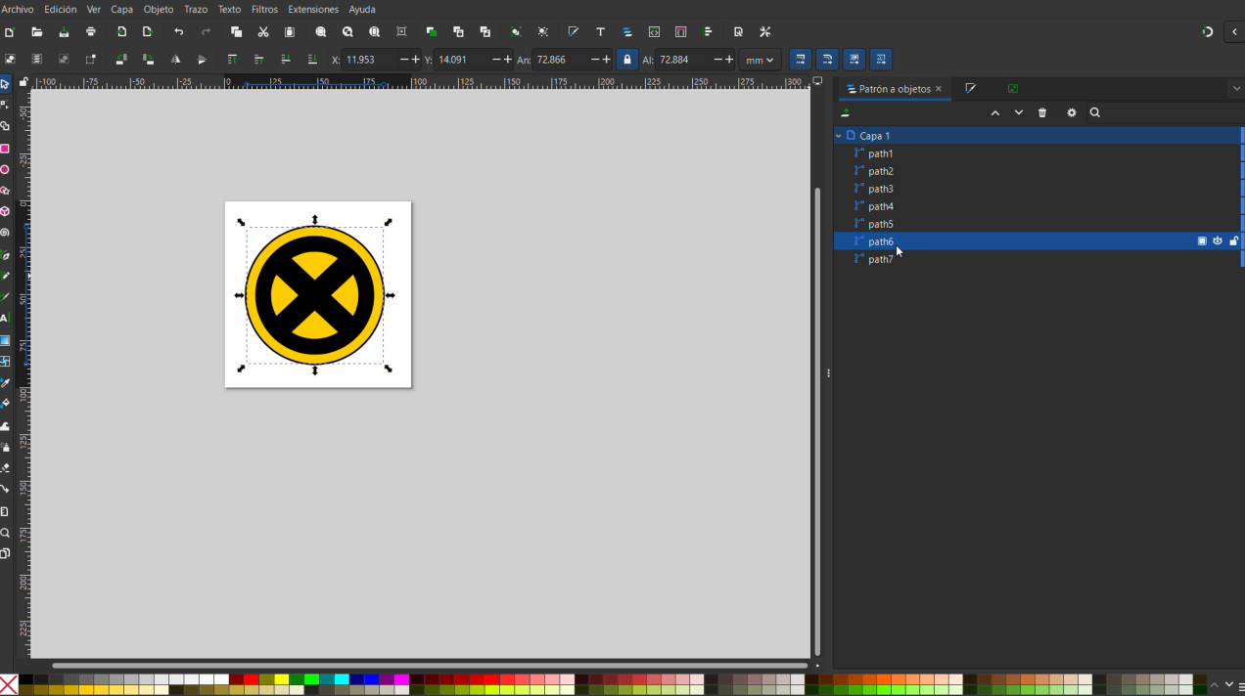Select the Rectangle tool
The image size is (1245, 696).
pos(5,149)
